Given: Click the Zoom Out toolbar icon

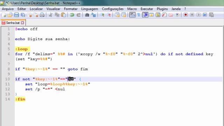Looking at the screenshot, I should [109, 15].
